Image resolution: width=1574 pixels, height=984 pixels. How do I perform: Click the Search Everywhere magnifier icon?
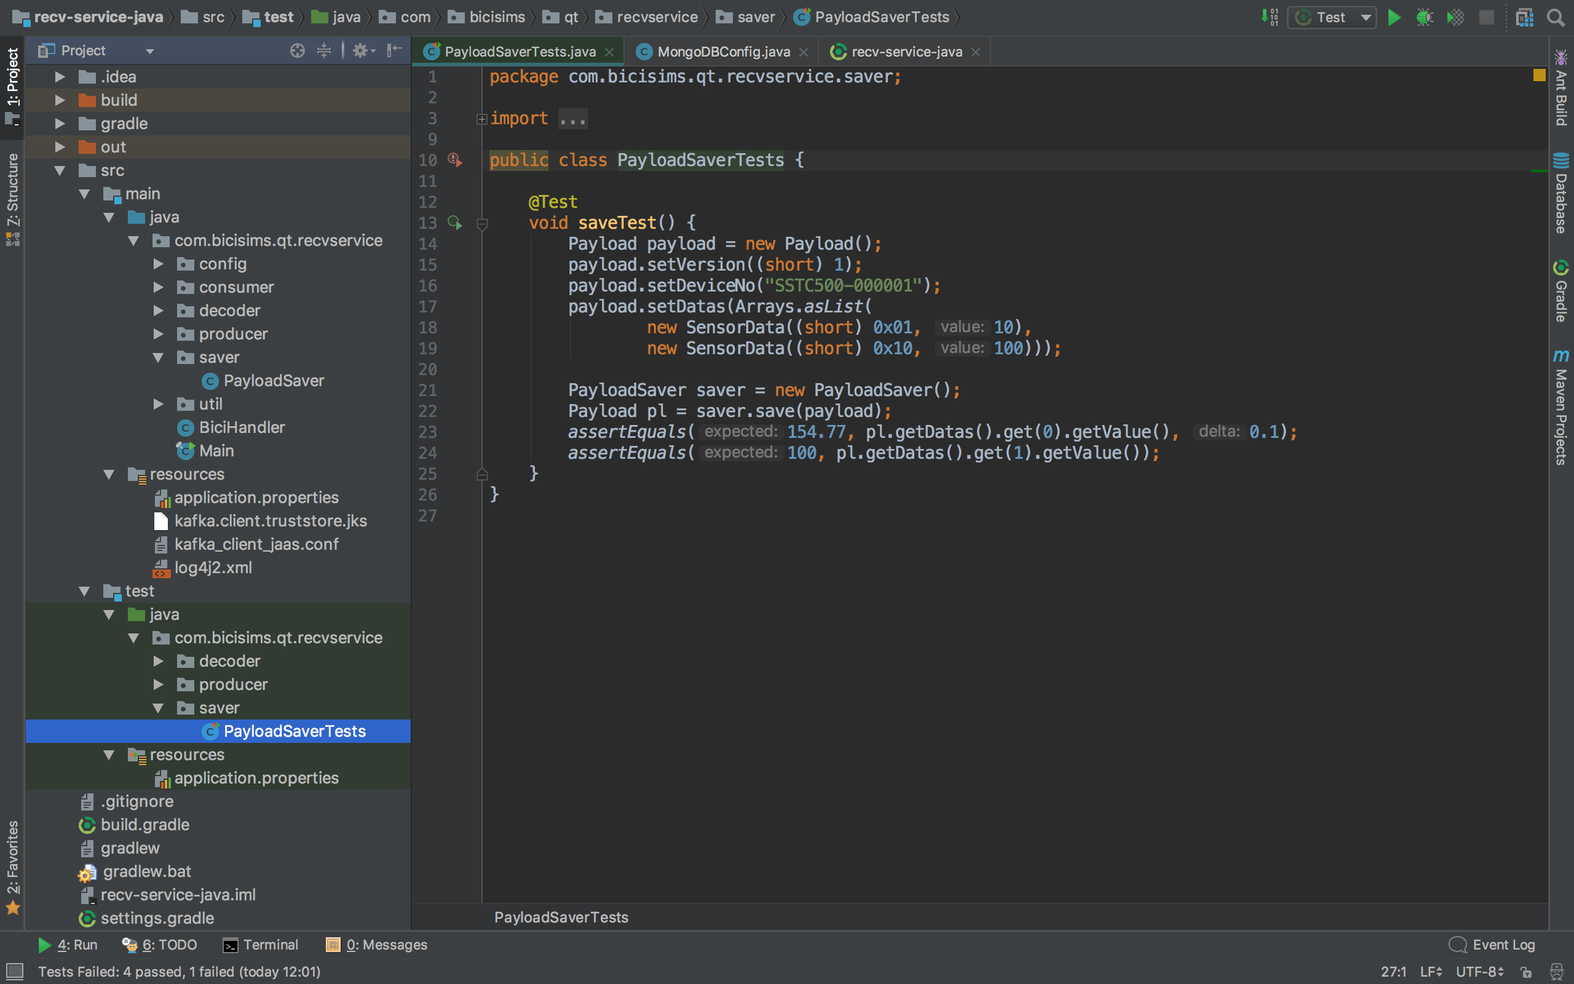(x=1555, y=18)
